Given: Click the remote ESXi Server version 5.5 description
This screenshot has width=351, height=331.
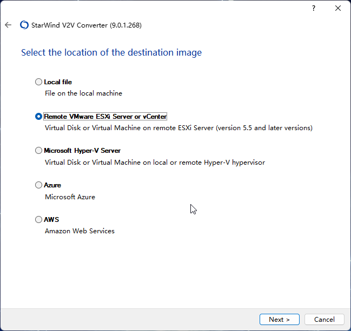Looking at the screenshot, I should [x=178, y=128].
